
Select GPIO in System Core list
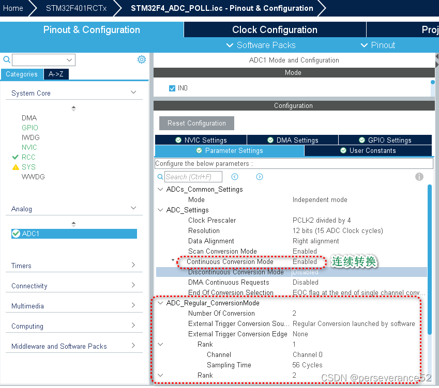pos(29,128)
